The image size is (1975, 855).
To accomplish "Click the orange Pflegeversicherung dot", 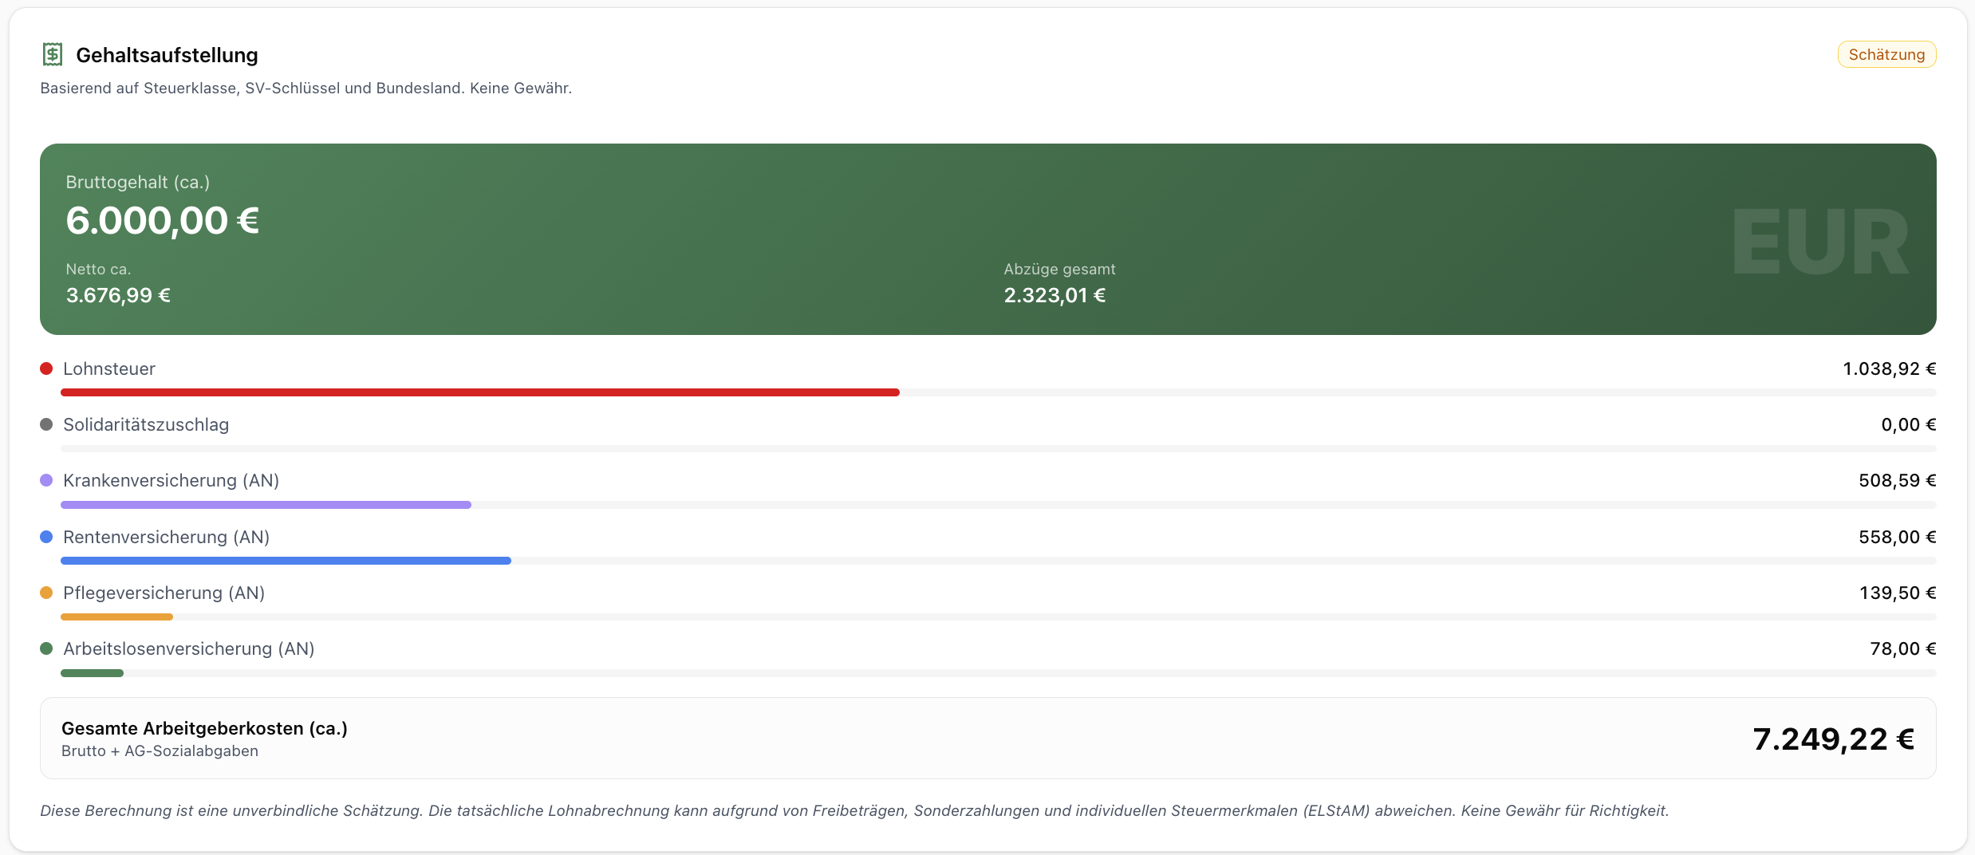I will tap(46, 593).
